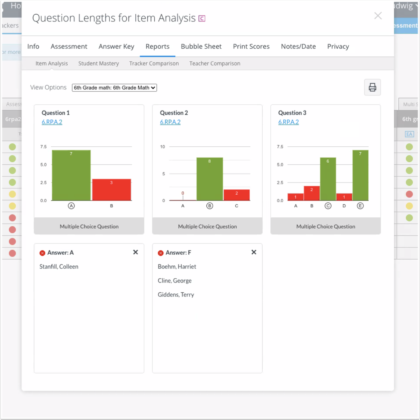This screenshot has width=420, height=420.
Task: Open the Tracker Comparison report
Action: (154, 63)
